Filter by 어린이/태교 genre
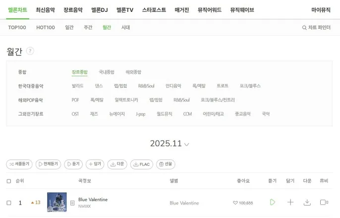This screenshot has width=340, height=218. (213, 114)
